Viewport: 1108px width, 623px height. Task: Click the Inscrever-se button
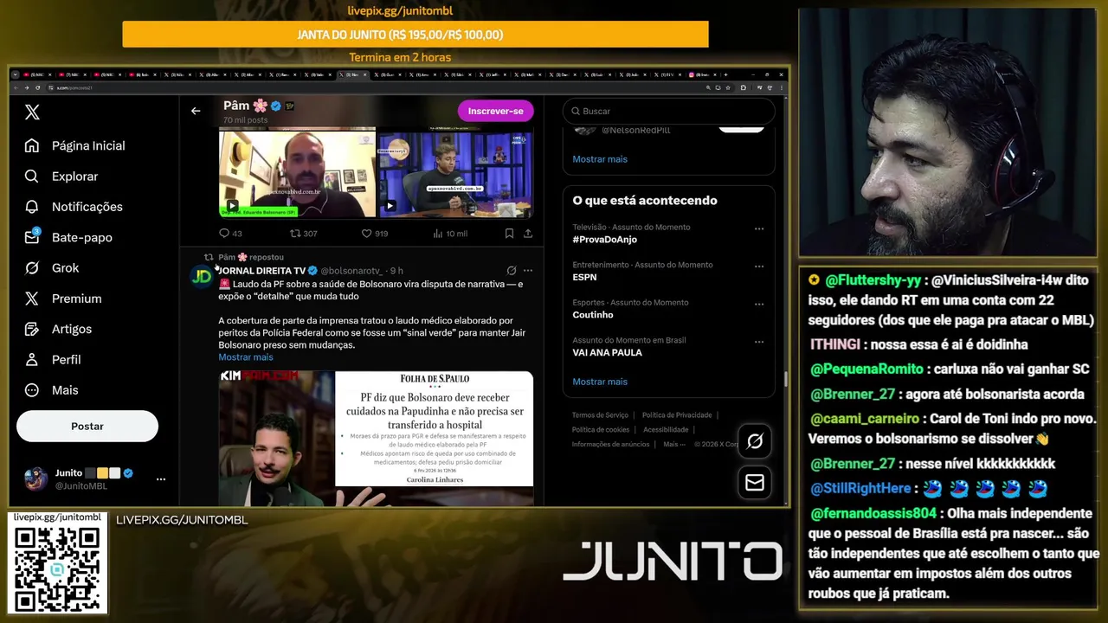pyautogui.click(x=495, y=111)
